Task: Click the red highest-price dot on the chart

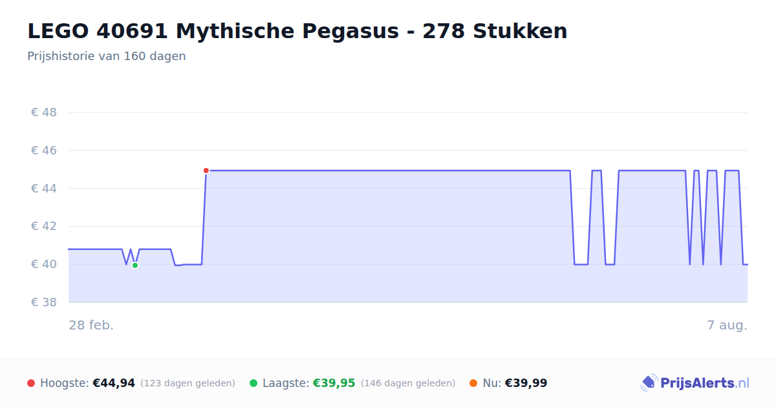Action: click(206, 171)
